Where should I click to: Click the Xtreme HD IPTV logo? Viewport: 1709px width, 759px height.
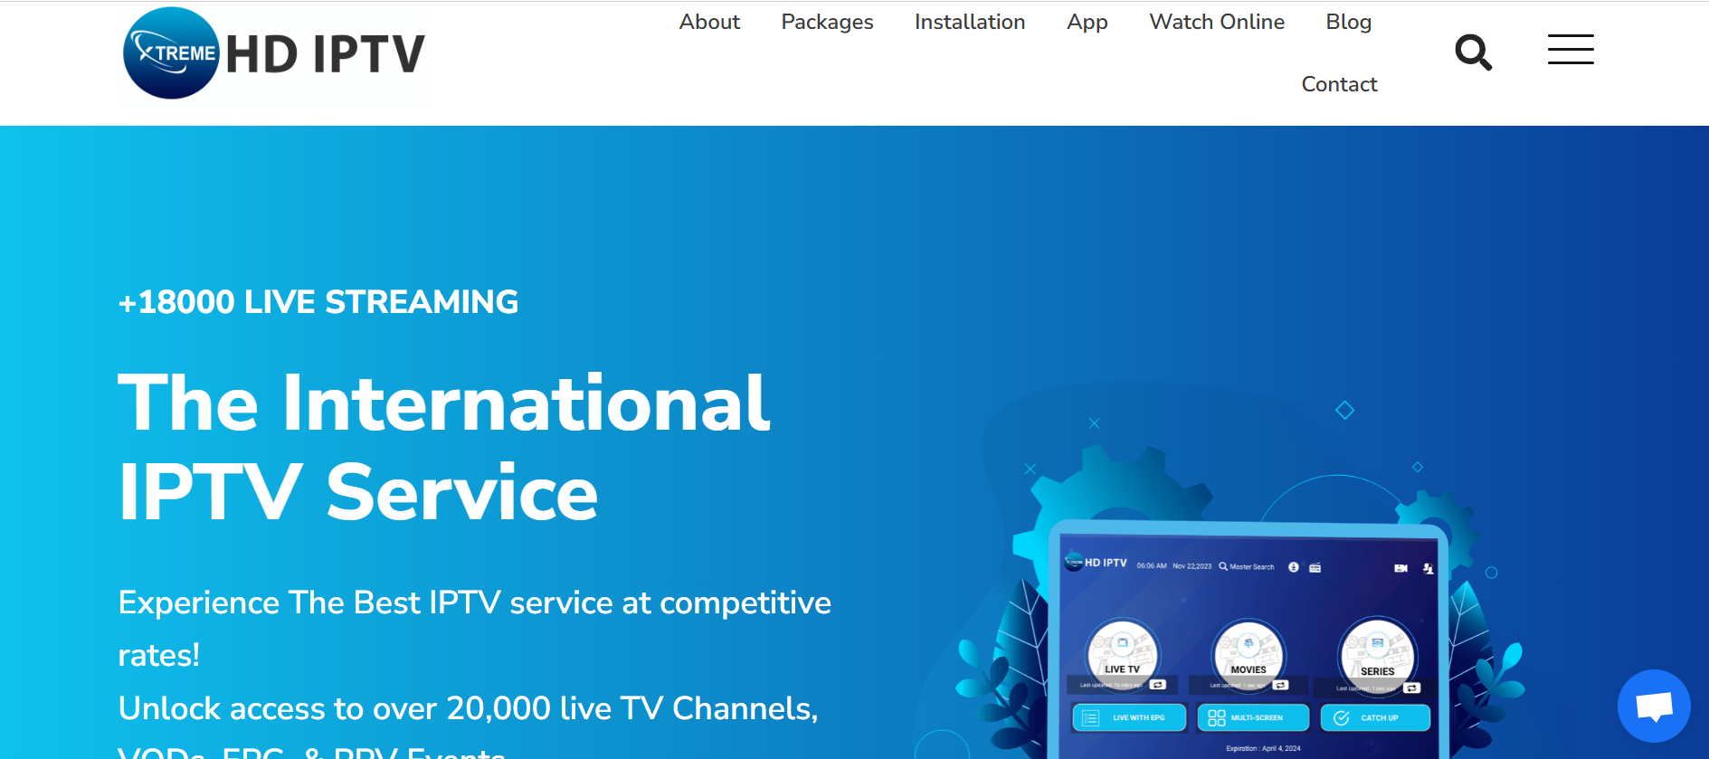click(274, 53)
